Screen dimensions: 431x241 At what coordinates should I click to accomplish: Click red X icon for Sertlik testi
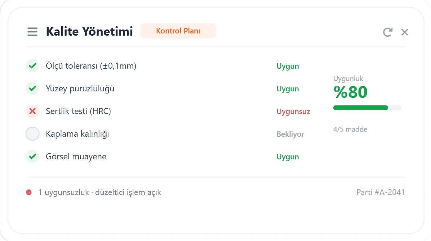click(32, 111)
